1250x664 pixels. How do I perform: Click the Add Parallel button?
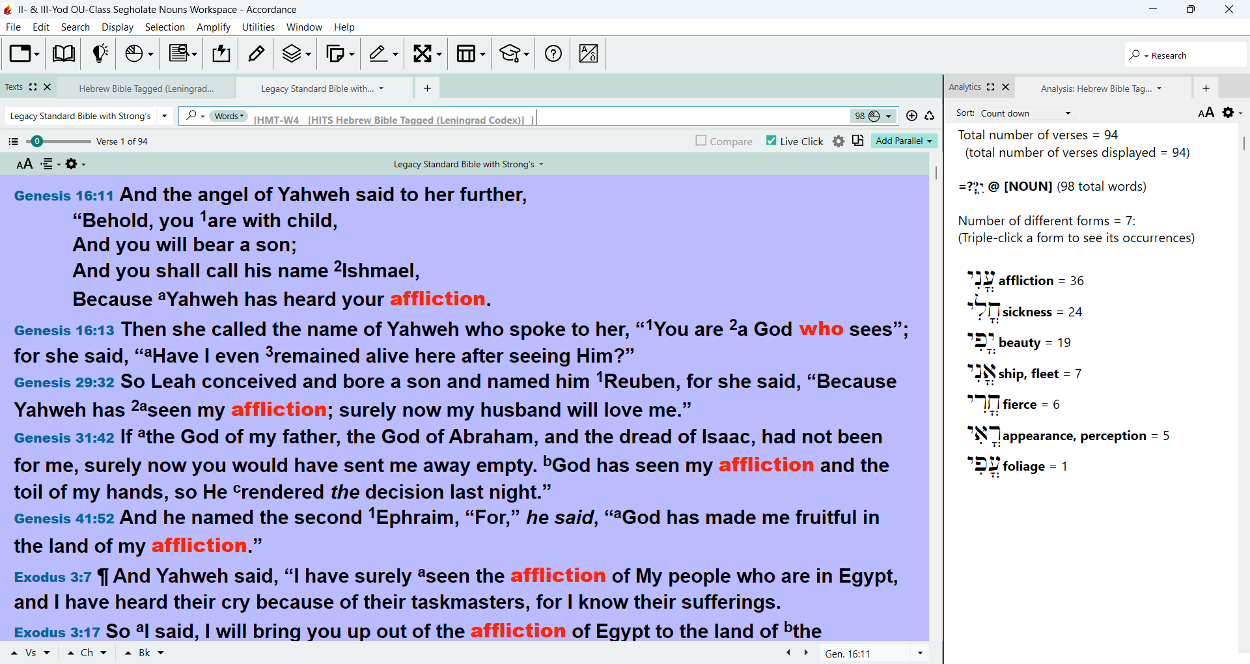point(904,141)
